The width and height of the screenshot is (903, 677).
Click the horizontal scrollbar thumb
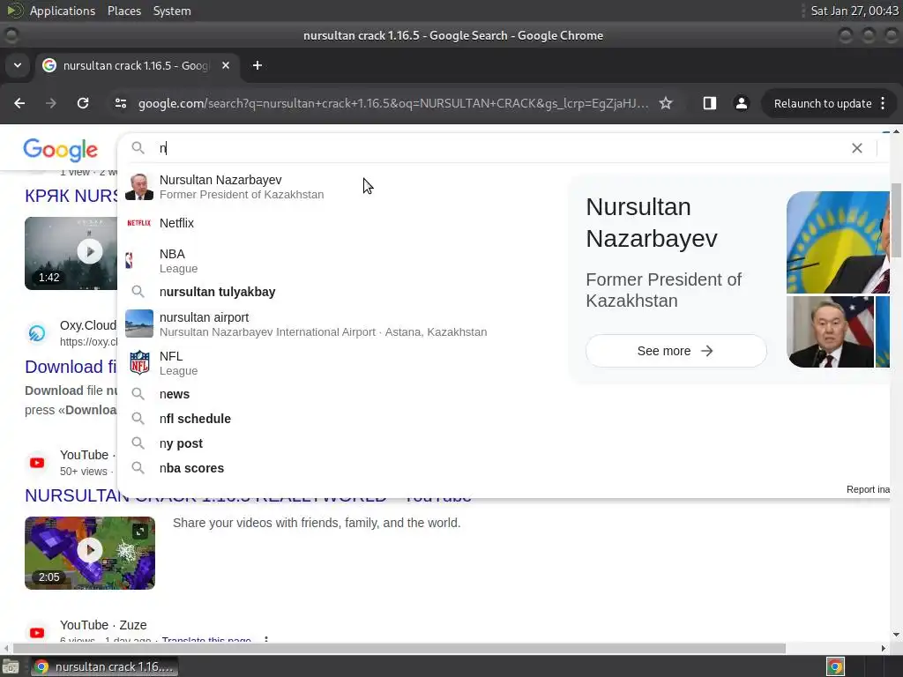pyautogui.click(x=399, y=648)
